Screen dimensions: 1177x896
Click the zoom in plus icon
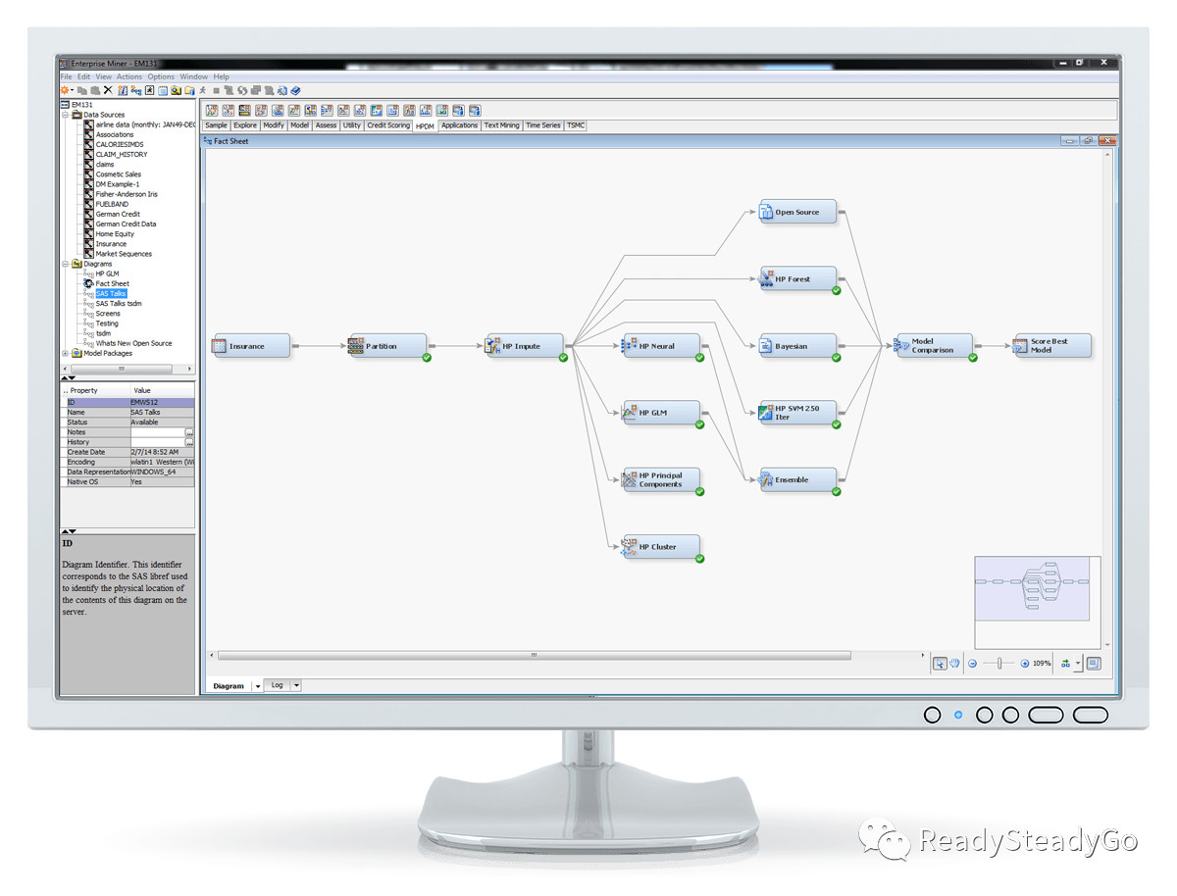tap(1025, 664)
